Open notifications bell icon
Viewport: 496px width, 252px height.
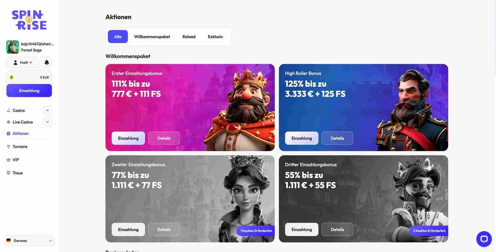click(47, 62)
